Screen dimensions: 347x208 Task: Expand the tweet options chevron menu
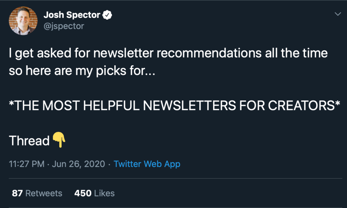point(338,14)
